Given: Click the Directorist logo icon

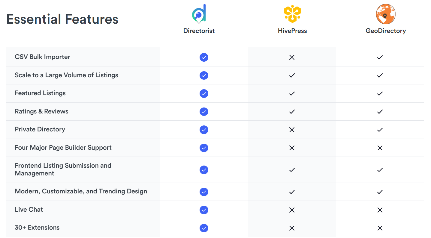Looking at the screenshot, I should pyautogui.click(x=199, y=14).
